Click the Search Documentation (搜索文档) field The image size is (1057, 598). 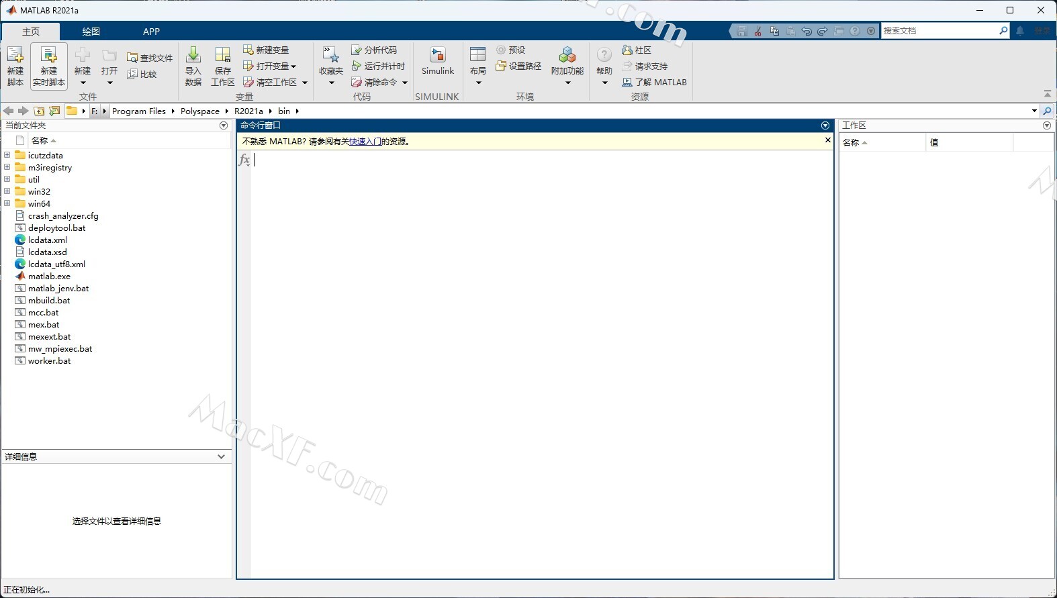click(940, 31)
